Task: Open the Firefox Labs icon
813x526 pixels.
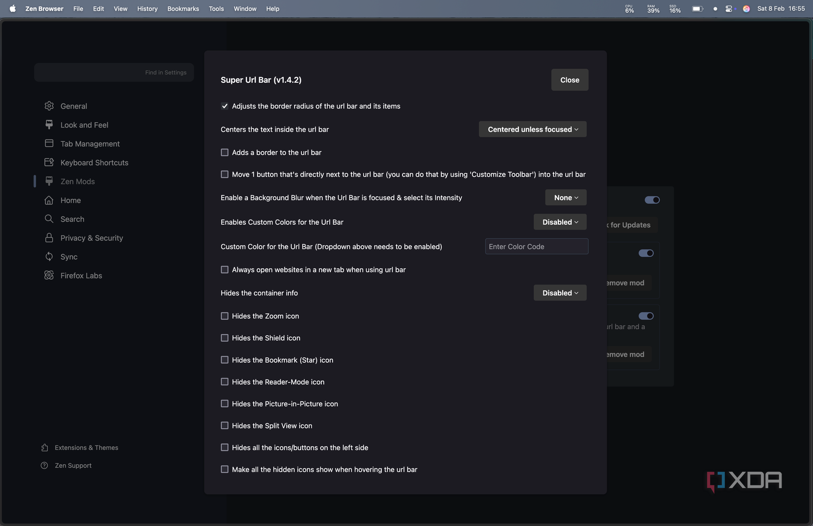Action: pos(49,275)
